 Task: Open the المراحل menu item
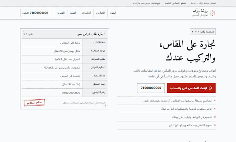[100, 13]
